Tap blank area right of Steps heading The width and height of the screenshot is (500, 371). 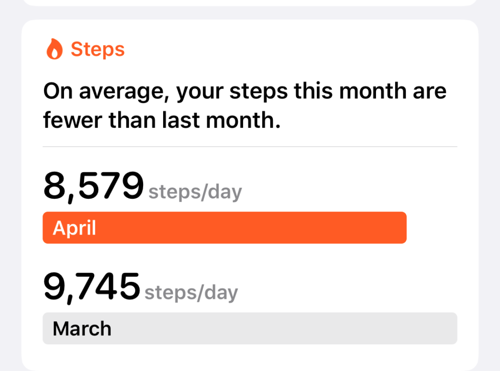tap(287, 49)
